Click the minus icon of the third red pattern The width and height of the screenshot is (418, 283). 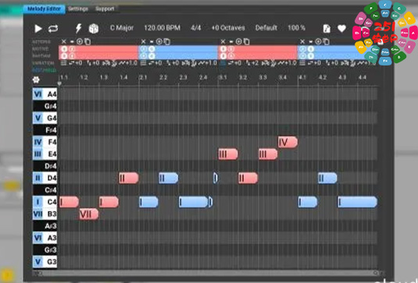pos(231,41)
